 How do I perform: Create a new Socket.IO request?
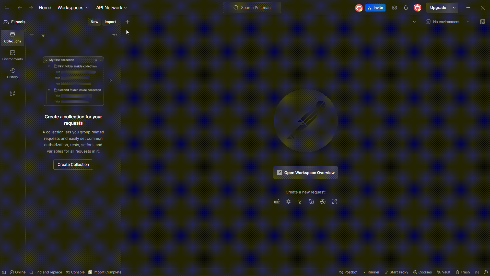point(323,202)
